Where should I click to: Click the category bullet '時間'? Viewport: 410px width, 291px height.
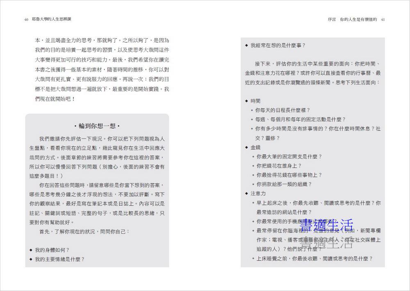tap(255, 101)
